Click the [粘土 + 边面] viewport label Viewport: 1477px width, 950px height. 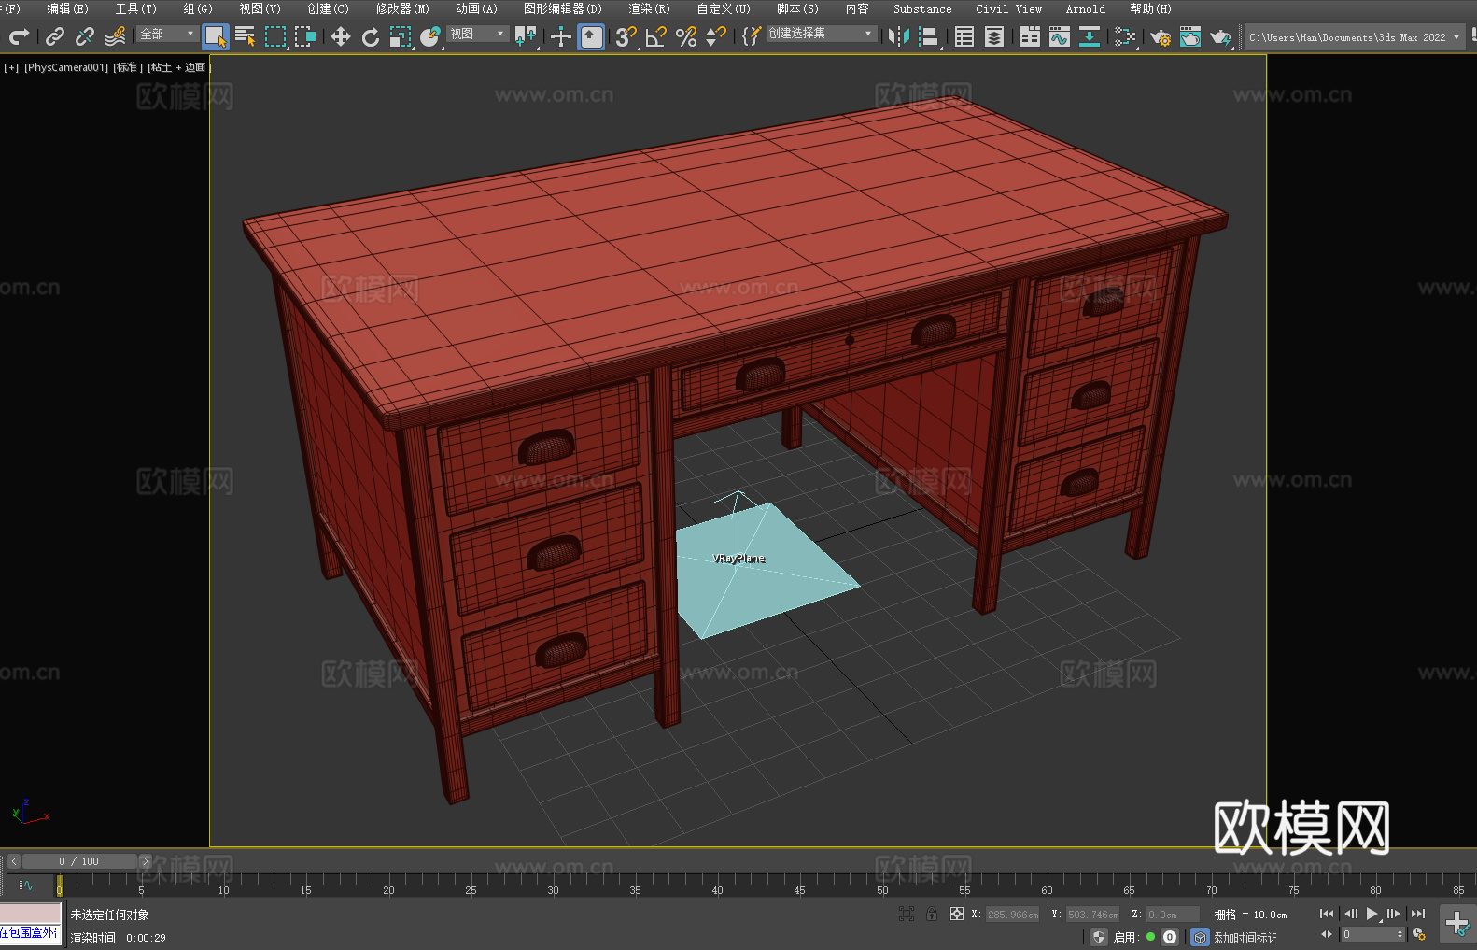pos(178,67)
